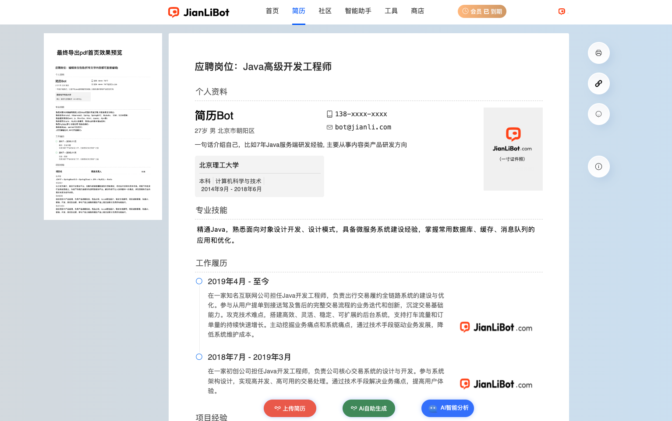
Task: Click the phone icon beside 138-xxxx-xxxx
Action: (329, 114)
